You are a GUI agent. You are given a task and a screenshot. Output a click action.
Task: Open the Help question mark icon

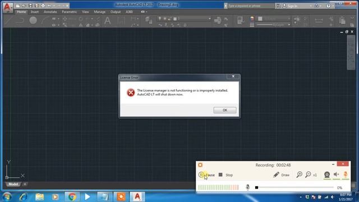329,6
